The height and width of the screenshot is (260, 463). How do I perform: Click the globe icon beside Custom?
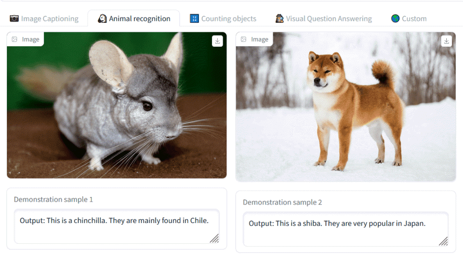click(x=395, y=19)
